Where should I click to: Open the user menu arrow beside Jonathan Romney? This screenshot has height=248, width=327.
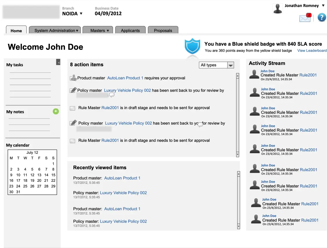323,6
